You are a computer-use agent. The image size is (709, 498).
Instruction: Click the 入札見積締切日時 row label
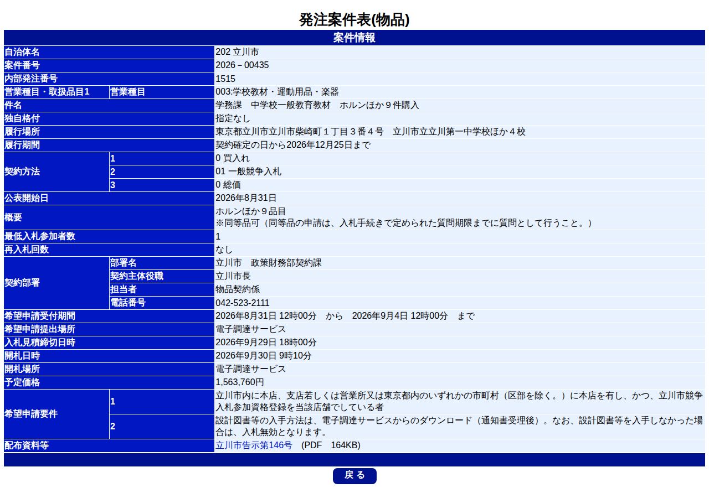click(x=109, y=343)
